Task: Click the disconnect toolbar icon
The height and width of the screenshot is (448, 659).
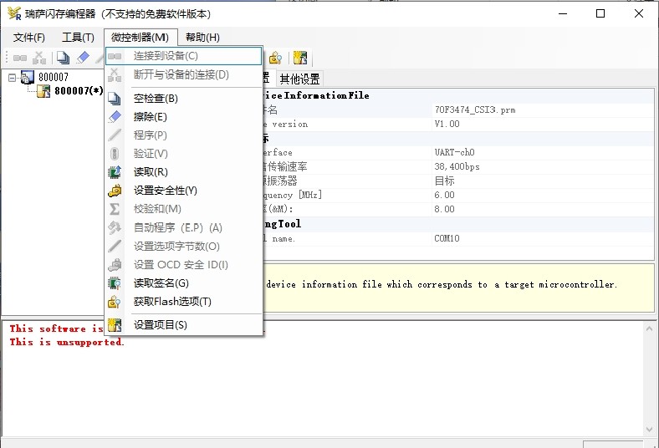Action: 39,58
